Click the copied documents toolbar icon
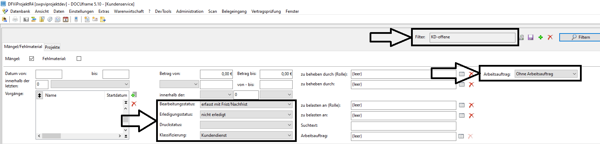Image resolution: width=600 pixels, height=144 pixels. (x=58, y=19)
